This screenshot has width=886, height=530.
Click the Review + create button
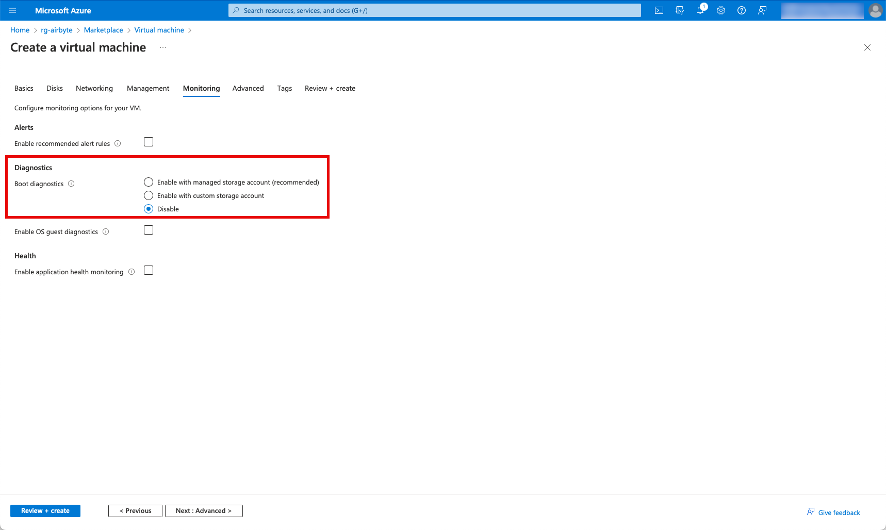click(x=45, y=510)
